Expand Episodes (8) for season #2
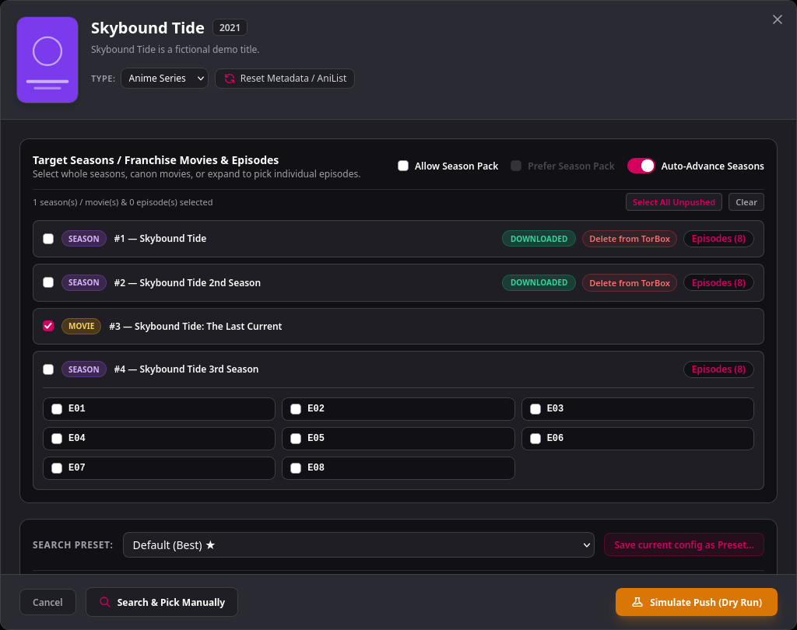Screen dimensions: 797x630 [718, 282]
